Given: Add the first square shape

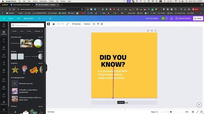Looking at the screenshot, I should click(14, 56).
